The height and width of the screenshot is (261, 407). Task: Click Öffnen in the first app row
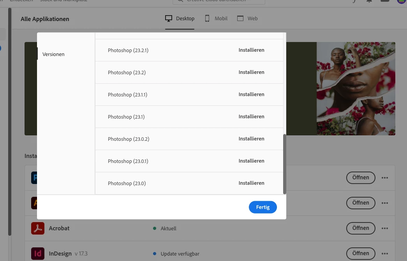[x=361, y=177]
